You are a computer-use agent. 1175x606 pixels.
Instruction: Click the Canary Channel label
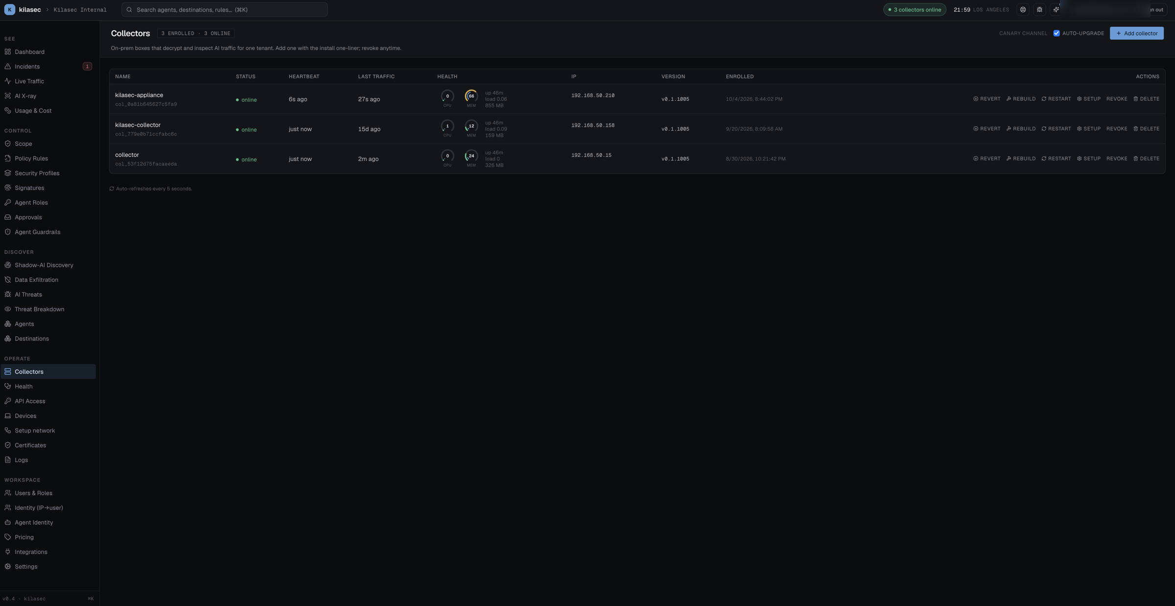pyautogui.click(x=1023, y=33)
